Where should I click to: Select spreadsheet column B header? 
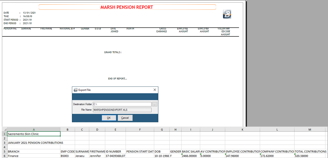coord(68,129)
